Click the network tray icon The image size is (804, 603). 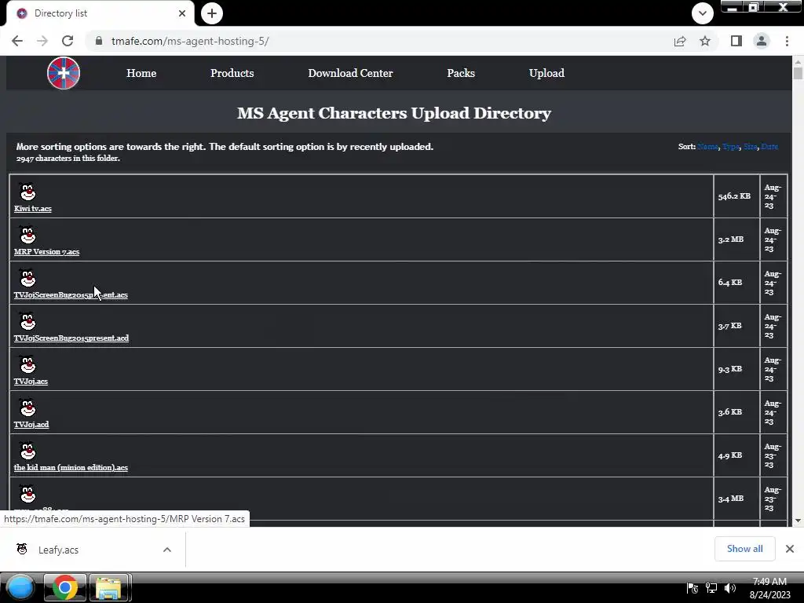tap(711, 588)
